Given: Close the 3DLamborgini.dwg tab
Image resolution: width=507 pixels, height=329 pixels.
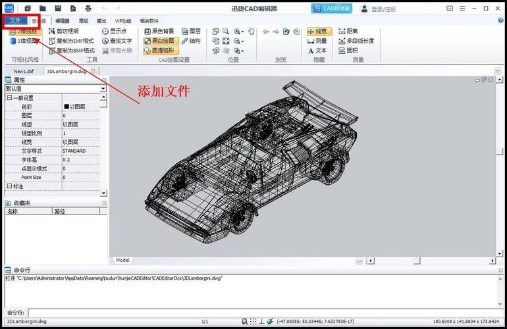Looking at the screenshot, I should [93, 71].
